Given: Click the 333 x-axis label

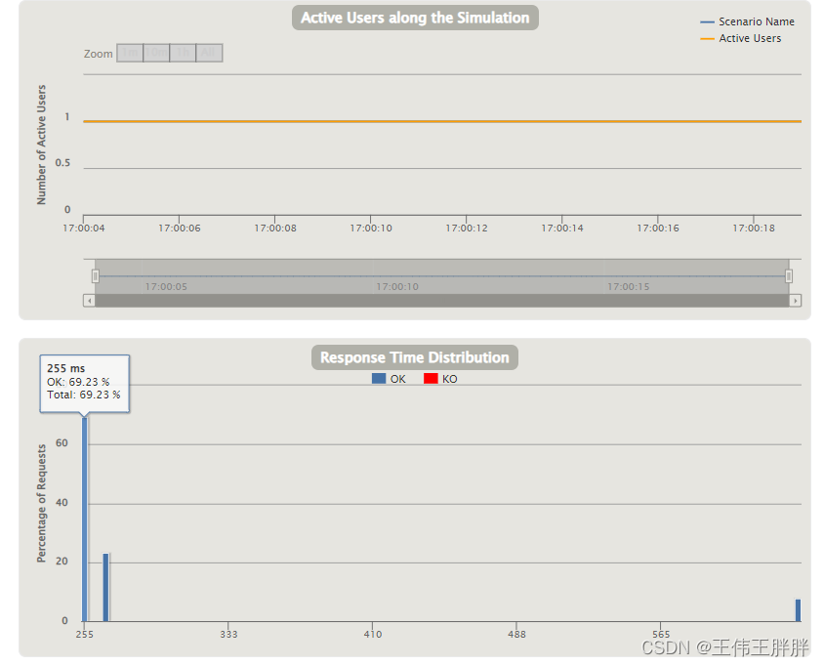Looking at the screenshot, I should tap(228, 634).
